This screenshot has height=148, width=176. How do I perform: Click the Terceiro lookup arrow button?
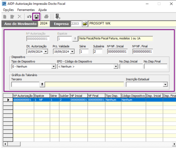point(42,84)
